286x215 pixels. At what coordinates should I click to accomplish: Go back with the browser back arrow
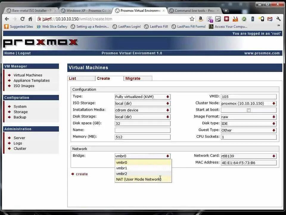tap(7, 19)
